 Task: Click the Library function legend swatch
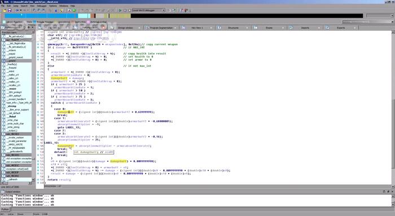tap(5, 22)
